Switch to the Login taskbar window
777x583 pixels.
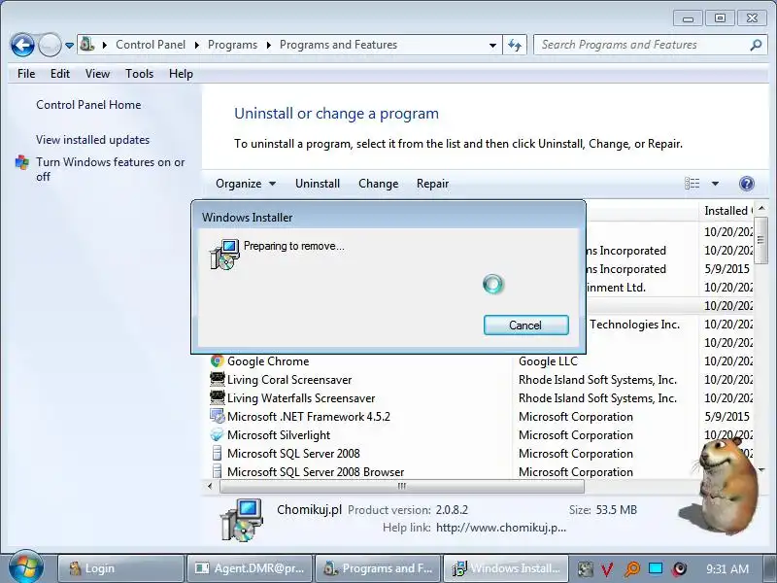coord(120,568)
